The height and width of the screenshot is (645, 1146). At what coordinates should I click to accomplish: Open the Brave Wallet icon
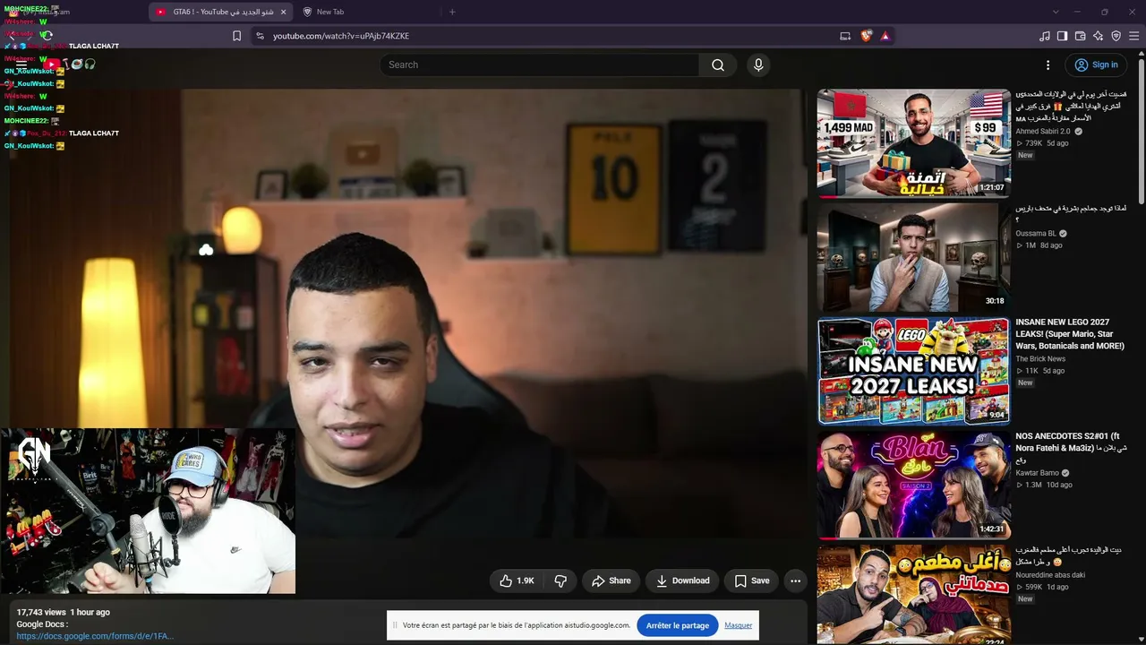1081,36
